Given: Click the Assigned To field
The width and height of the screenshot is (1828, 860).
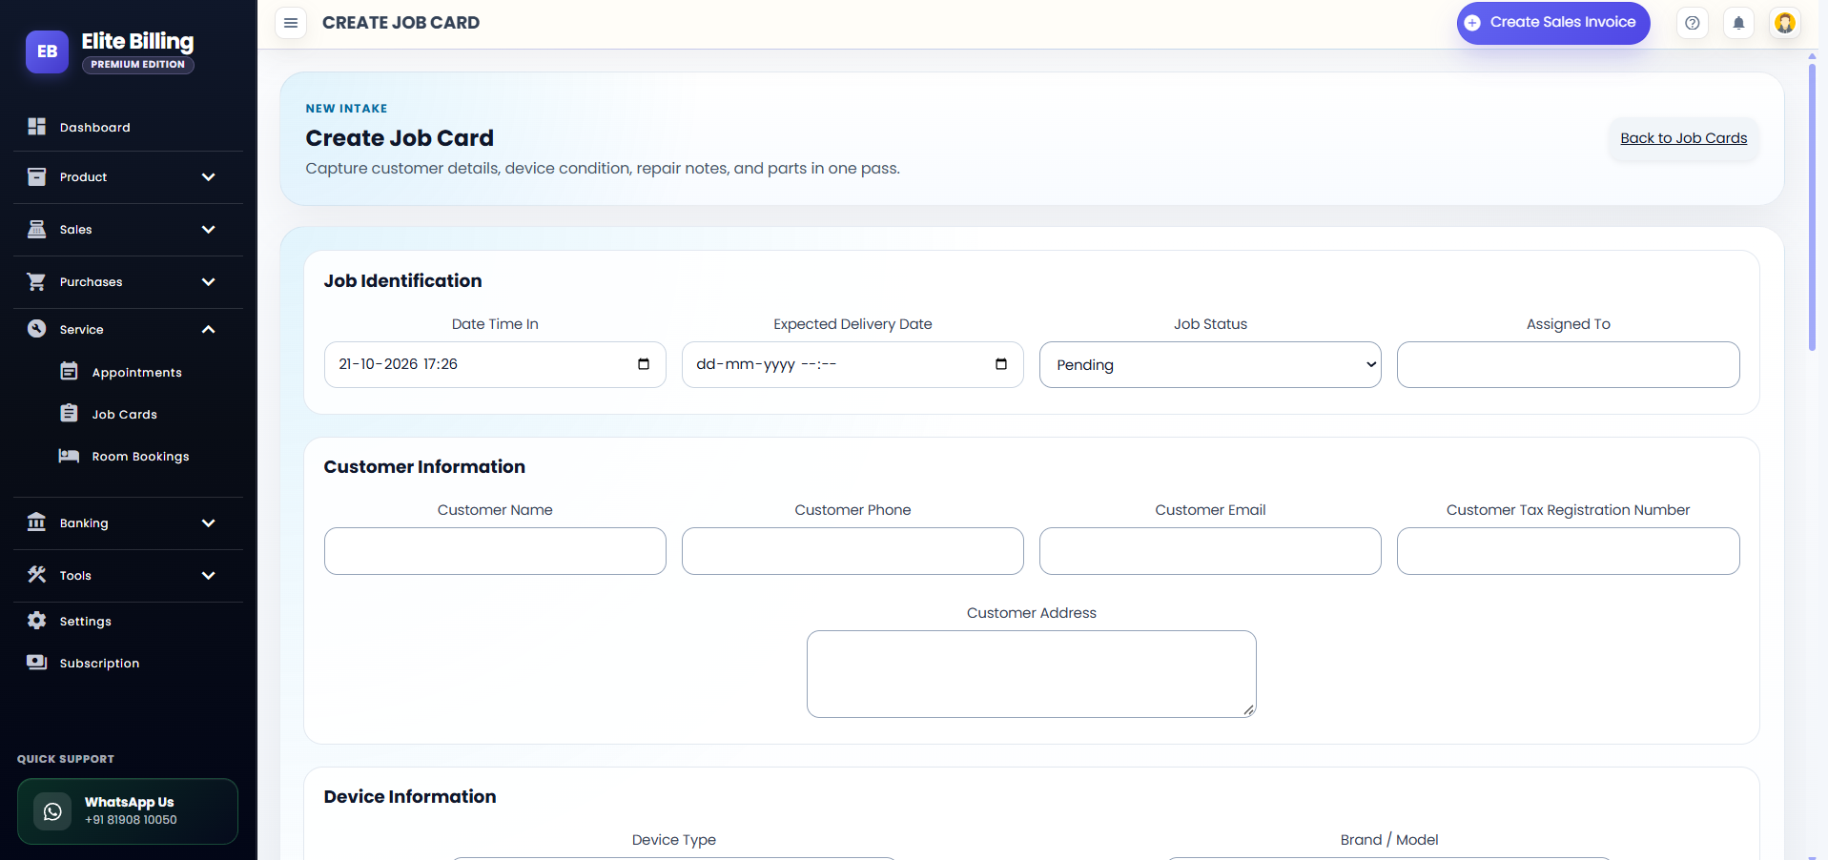Looking at the screenshot, I should click(1569, 365).
